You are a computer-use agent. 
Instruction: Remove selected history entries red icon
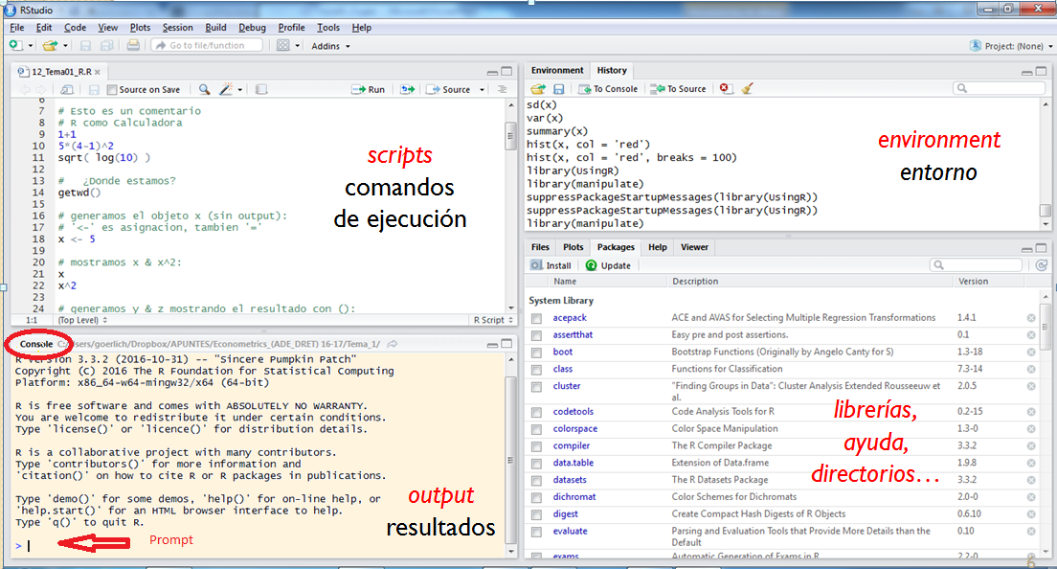coord(725,88)
